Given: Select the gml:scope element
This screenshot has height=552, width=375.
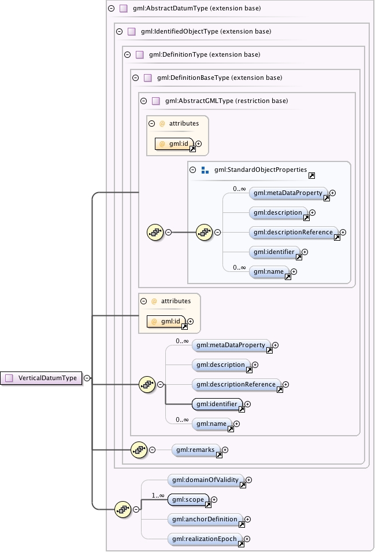Looking at the screenshot, I should pyautogui.click(x=188, y=499).
